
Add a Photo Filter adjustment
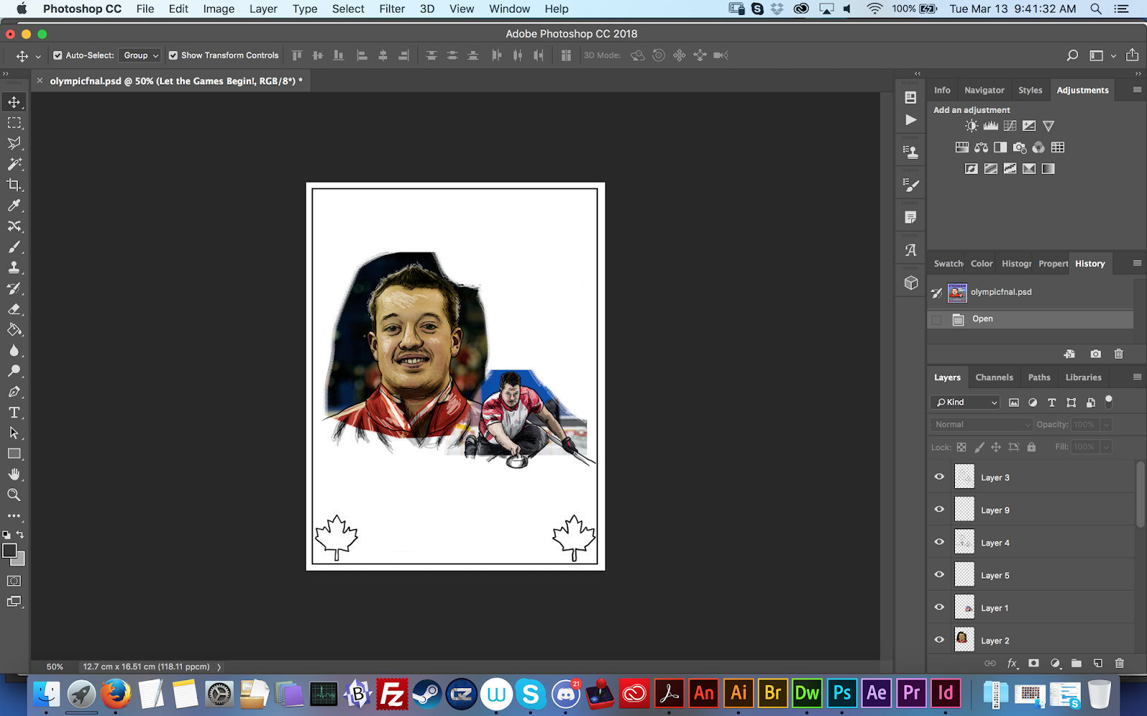(1019, 147)
